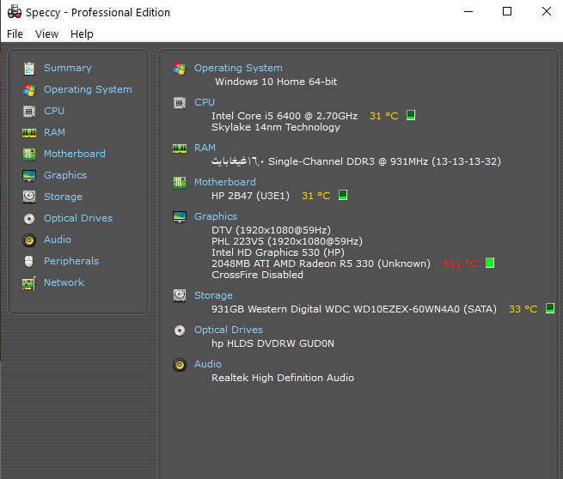Click the Summary icon in sidebar
The height and width of the screenshot is (479, 563).
coord(29,68)
